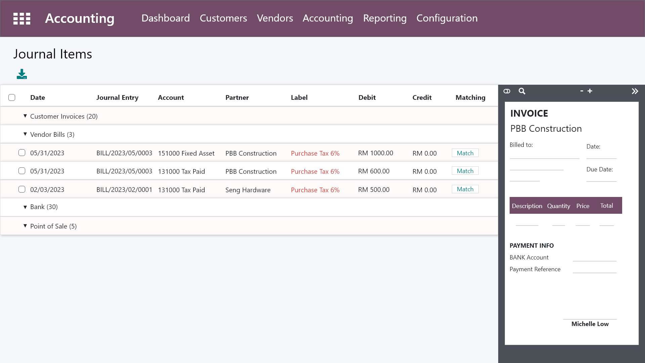Click Match for Seng Hardware bill
The height and width of the screenshot is (363, 645).
(465, 189)
